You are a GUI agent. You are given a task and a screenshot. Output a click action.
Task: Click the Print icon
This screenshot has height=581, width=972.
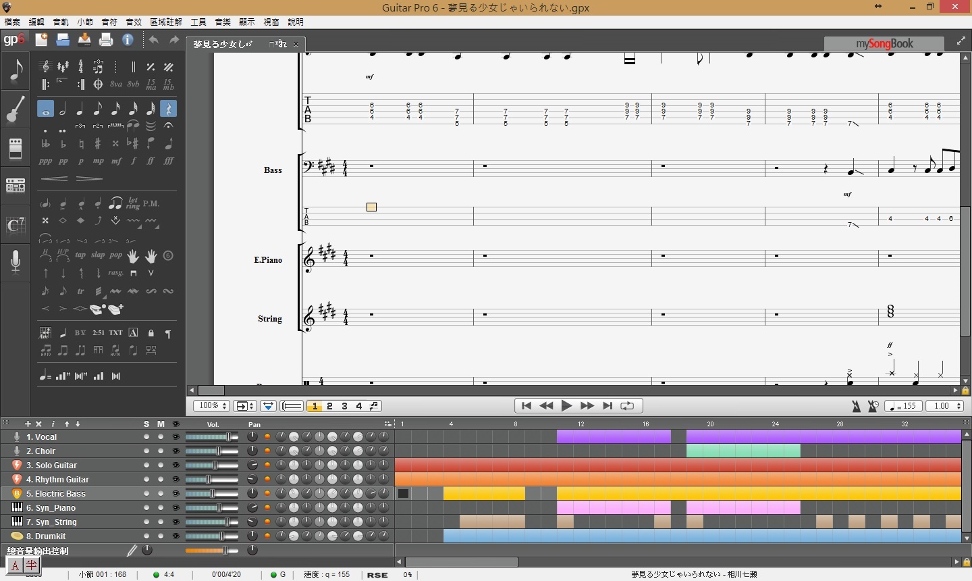click(x=106, y=40)
